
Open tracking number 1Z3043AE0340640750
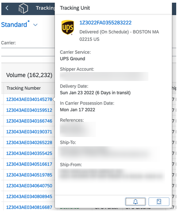pyautogui.click(x=29, y=186)
